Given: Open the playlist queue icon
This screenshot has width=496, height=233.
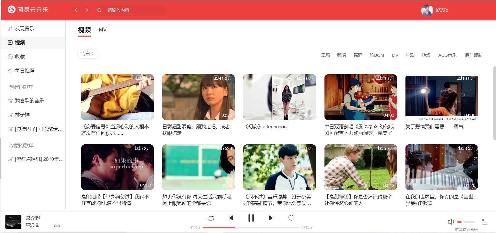Looking at the screenshot, I should pos(485,222).
